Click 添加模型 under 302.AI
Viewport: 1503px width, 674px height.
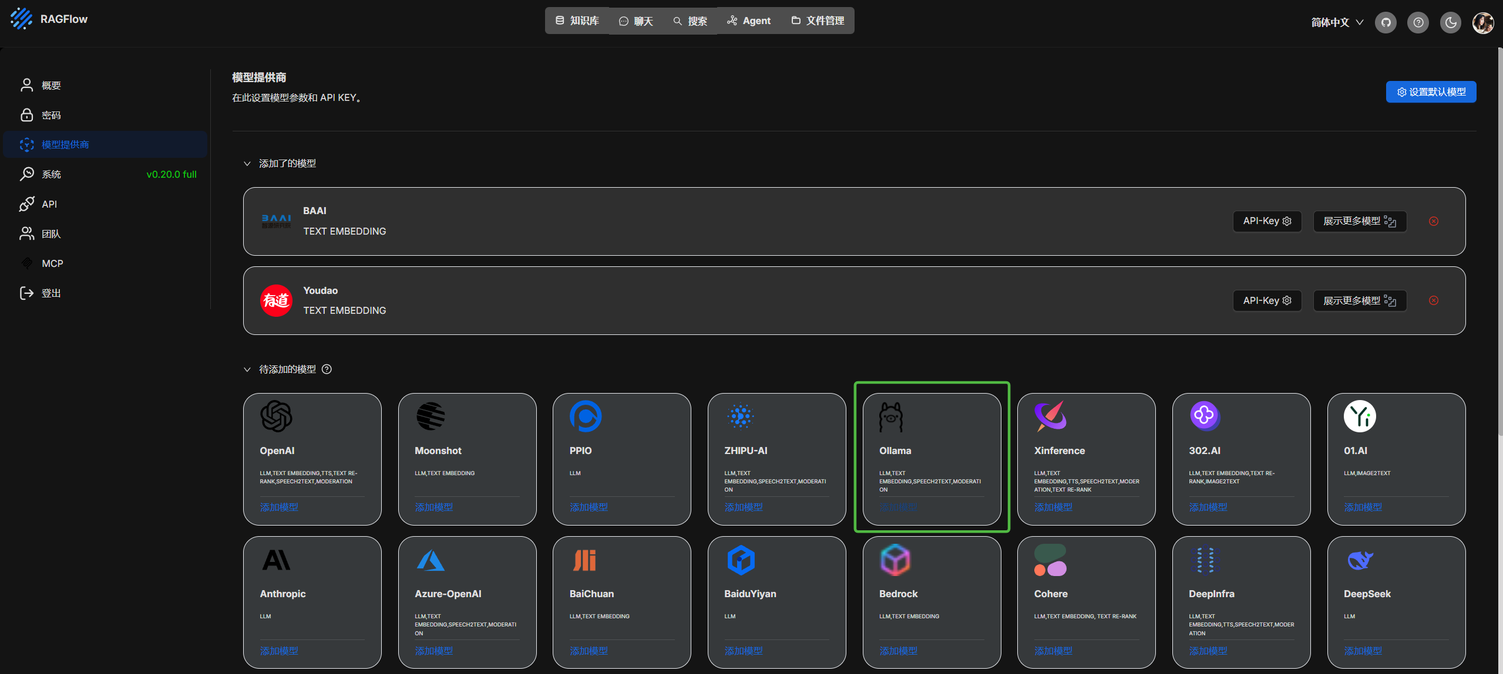coord(1208,507)
